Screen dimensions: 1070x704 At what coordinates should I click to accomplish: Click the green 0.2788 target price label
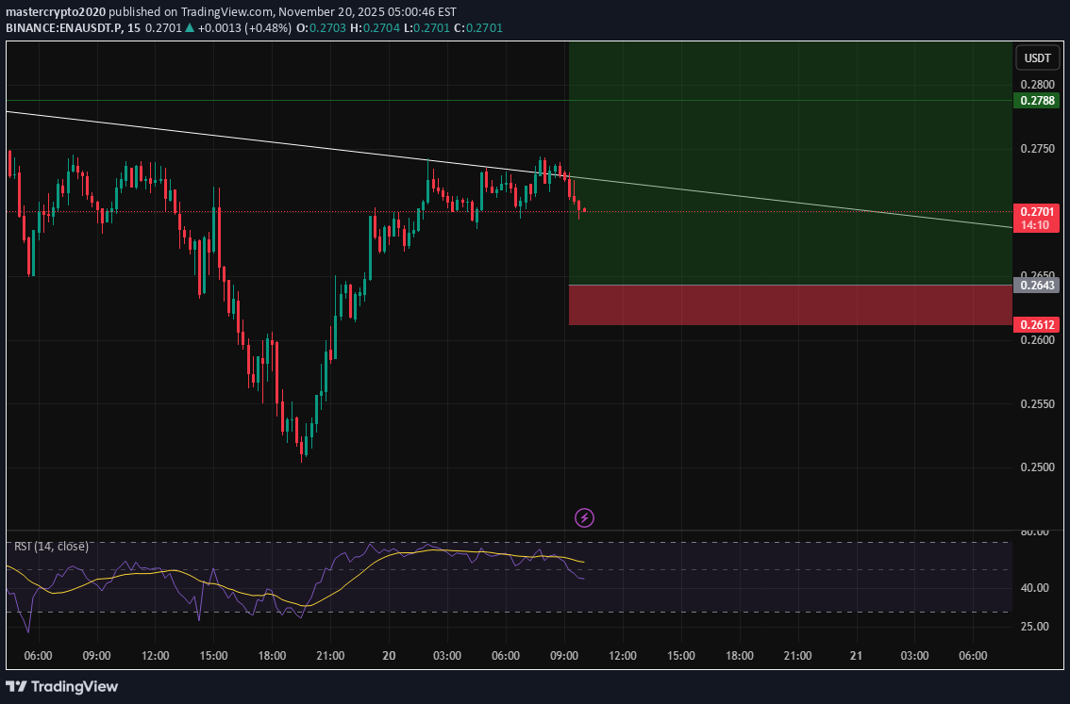[1037, 100]
